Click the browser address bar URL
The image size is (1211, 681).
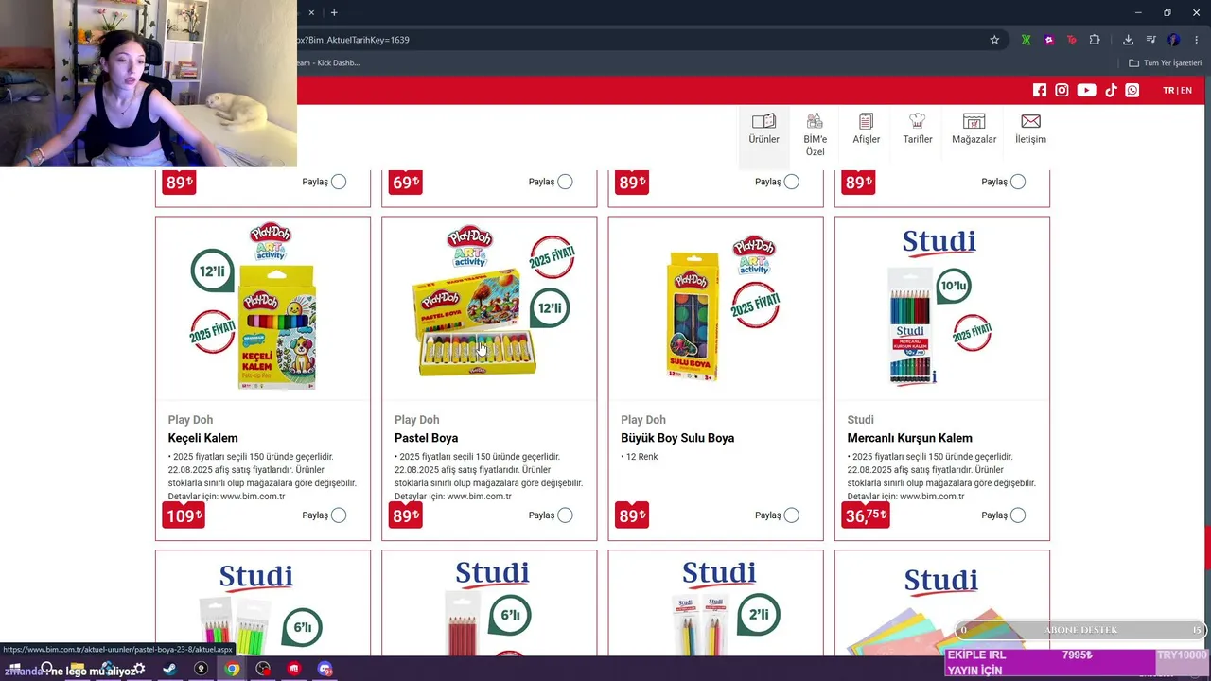(352, 40)
